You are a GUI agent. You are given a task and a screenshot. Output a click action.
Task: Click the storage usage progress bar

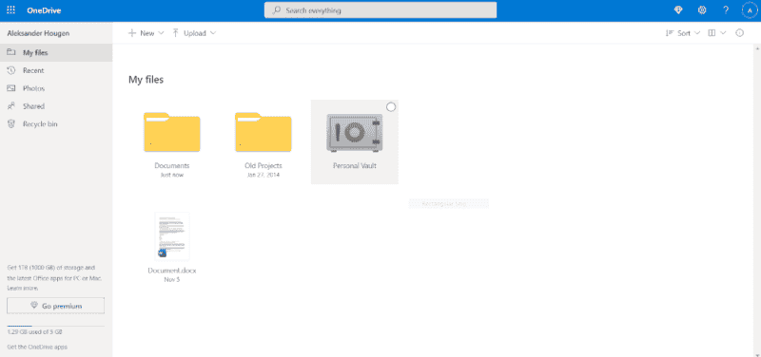pos(56,326)
